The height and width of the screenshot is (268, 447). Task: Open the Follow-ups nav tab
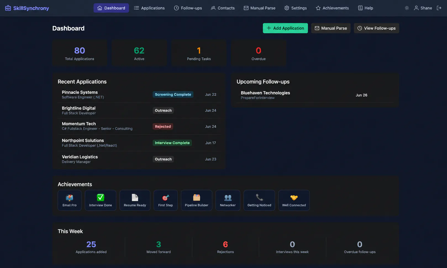tap(188, 8)
